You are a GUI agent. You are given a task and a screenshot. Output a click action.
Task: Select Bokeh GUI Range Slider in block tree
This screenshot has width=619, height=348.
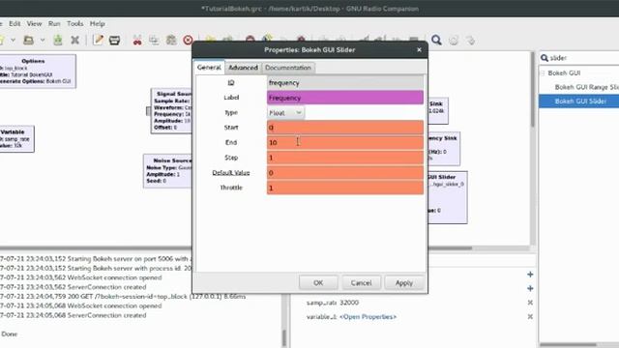tap(587, 87)
